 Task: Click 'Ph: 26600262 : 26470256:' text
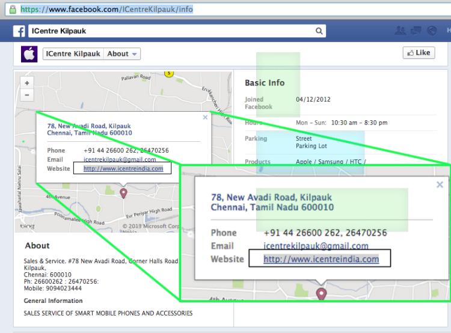pos(61,281)
